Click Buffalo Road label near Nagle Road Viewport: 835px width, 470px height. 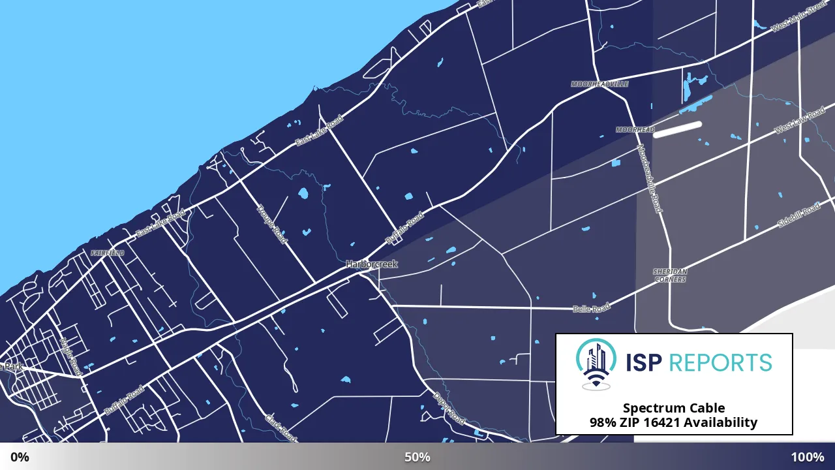pos(124,400)
